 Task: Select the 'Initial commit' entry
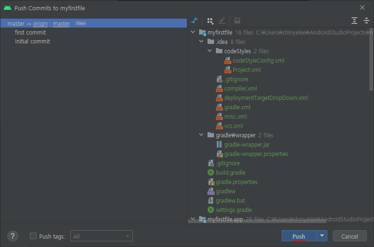click(33, 42)
